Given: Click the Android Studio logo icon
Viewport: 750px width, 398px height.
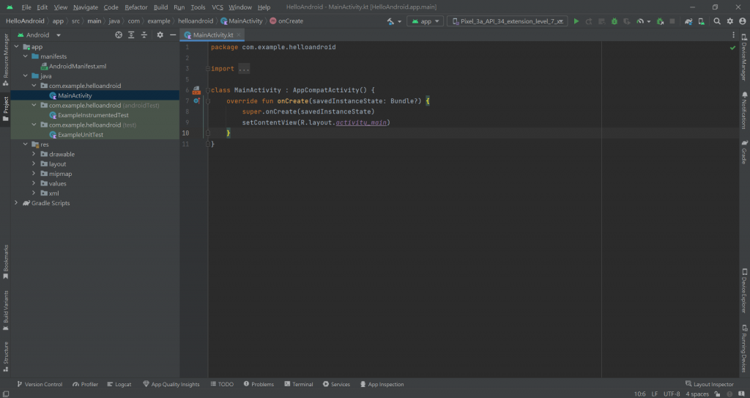Looking at the screenshot, I should pyautogui.click(x=10, y=7).
